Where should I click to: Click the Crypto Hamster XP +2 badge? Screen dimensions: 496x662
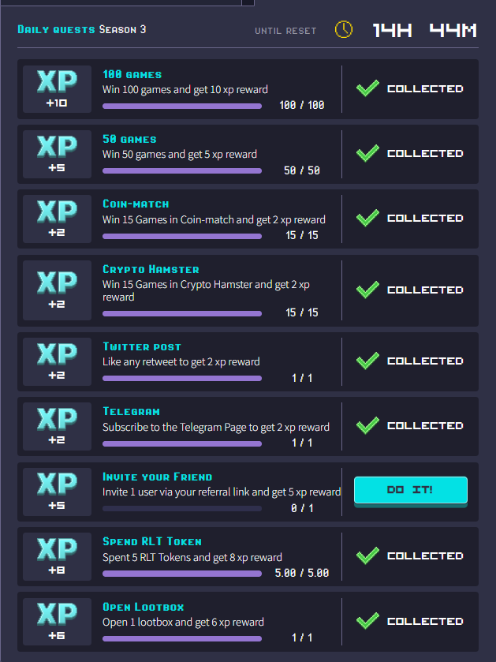click(57, 290)
